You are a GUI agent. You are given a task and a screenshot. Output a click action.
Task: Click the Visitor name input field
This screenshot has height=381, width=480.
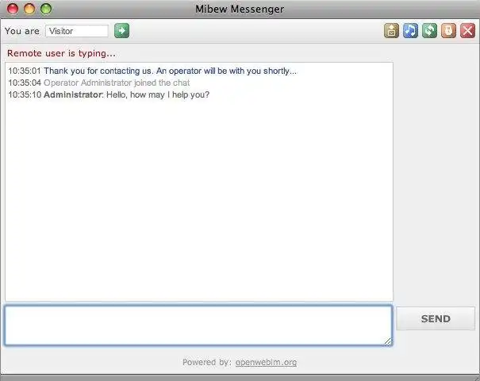[x=77, y=31]
